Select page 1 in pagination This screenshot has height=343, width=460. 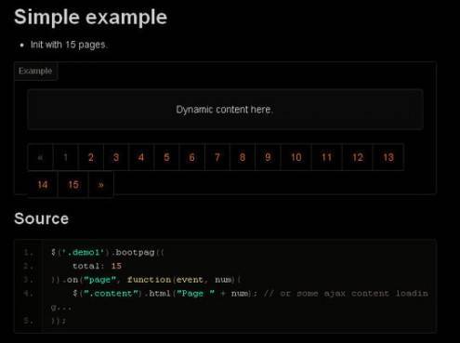(x=66, y=157)
